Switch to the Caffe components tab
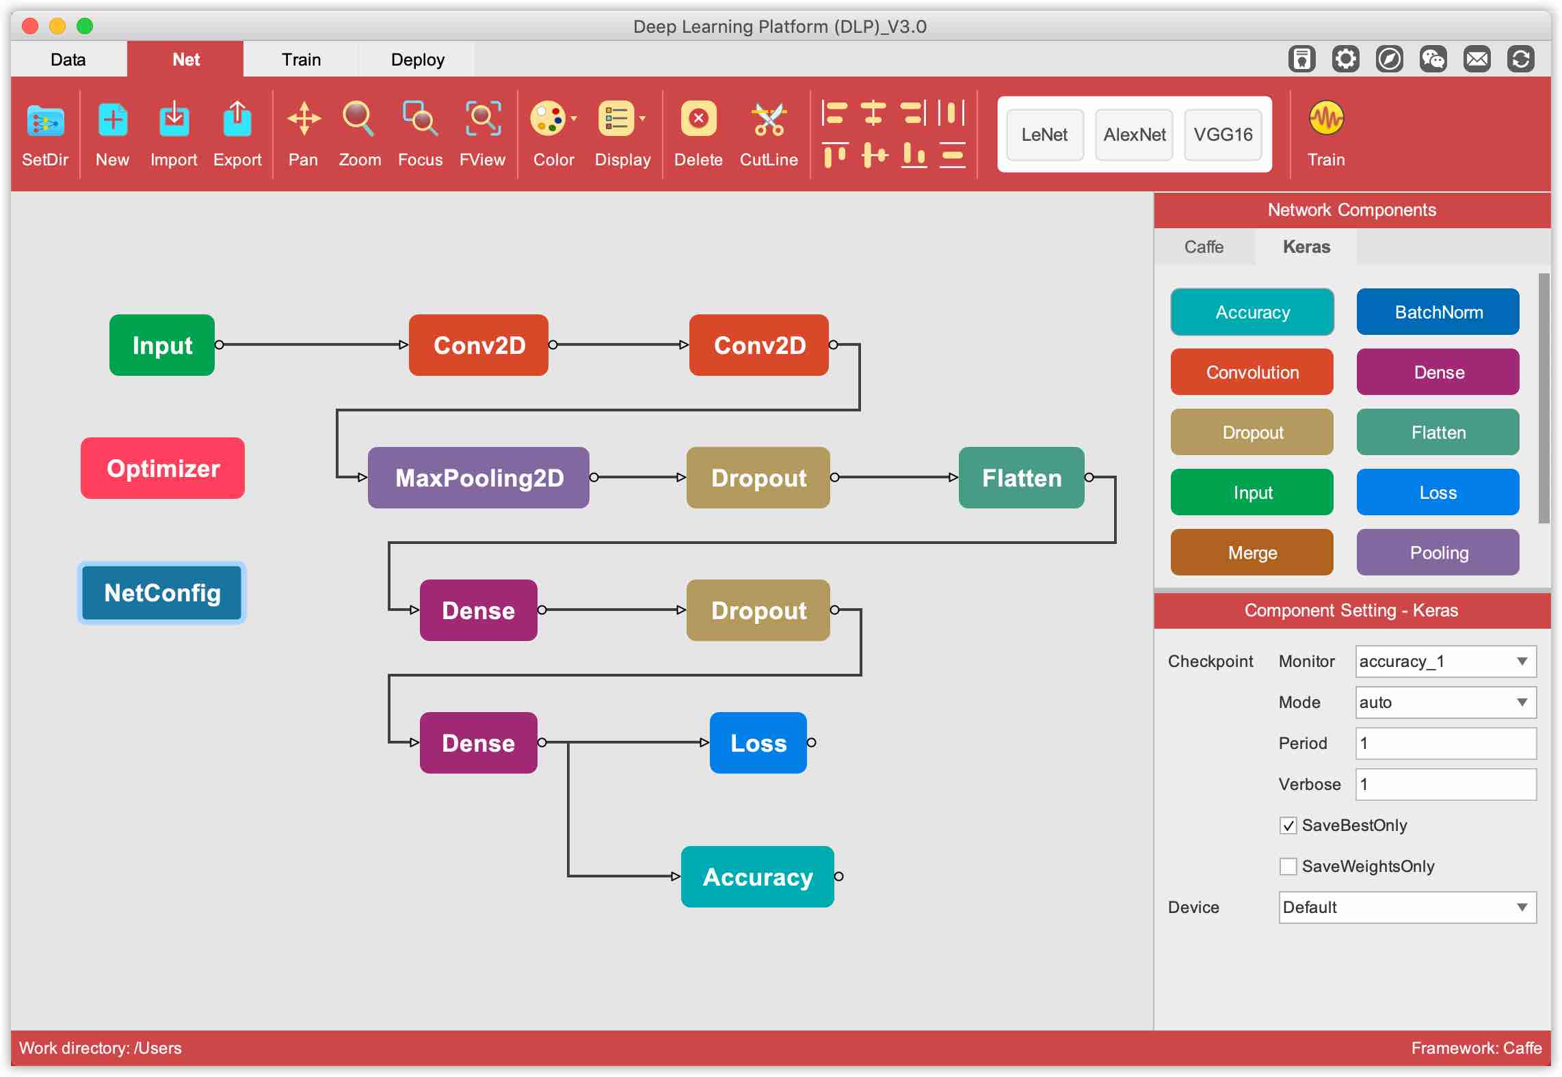 [x=1204, y=247]
